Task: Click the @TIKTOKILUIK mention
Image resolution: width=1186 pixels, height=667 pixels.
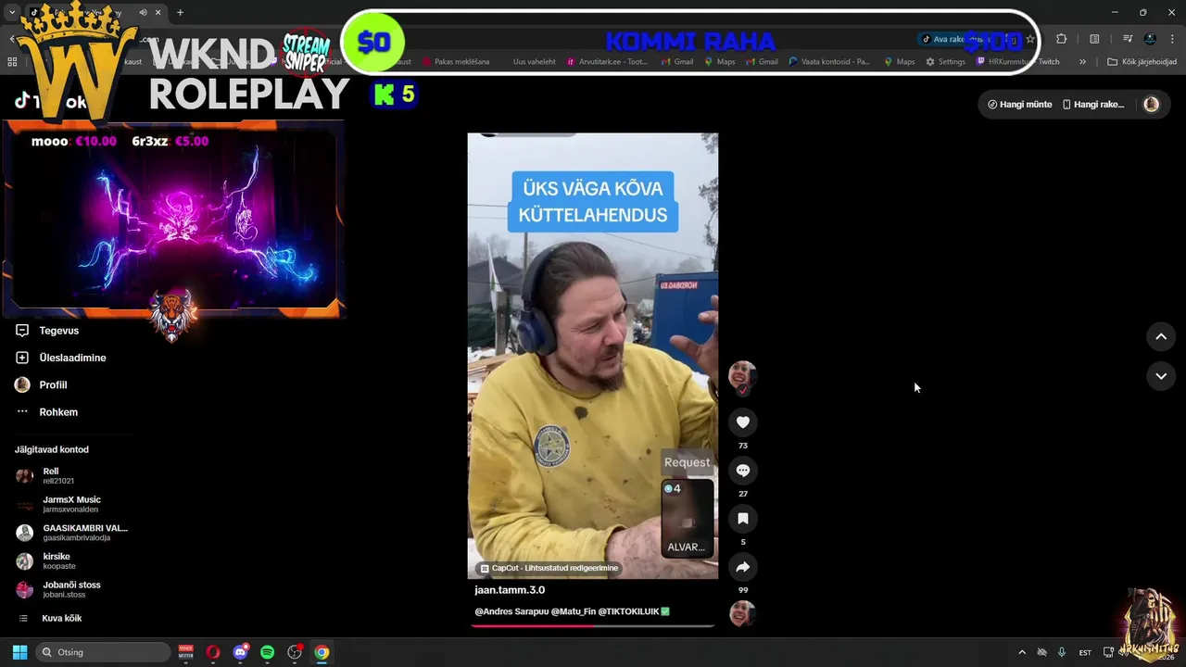Action: [628, 611]
